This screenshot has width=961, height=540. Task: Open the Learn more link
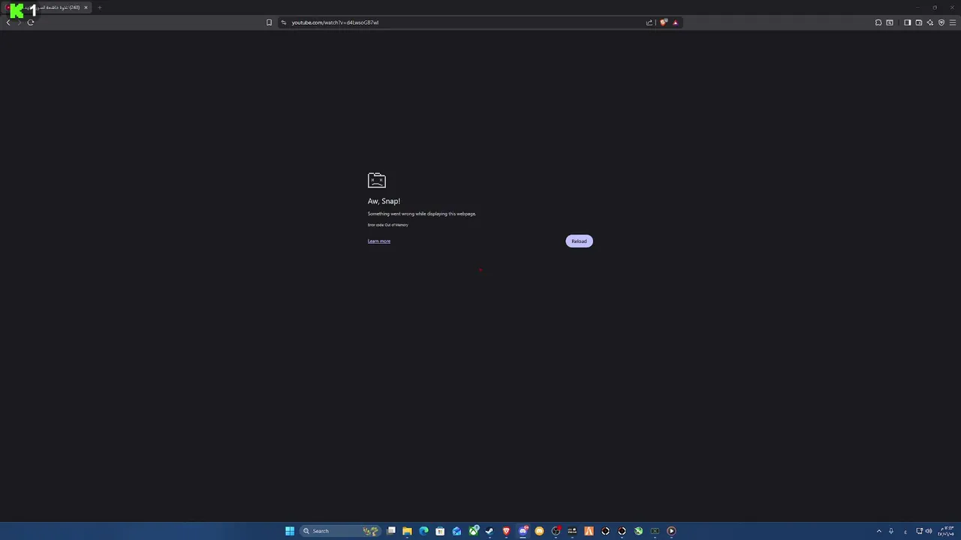(379, 241)
